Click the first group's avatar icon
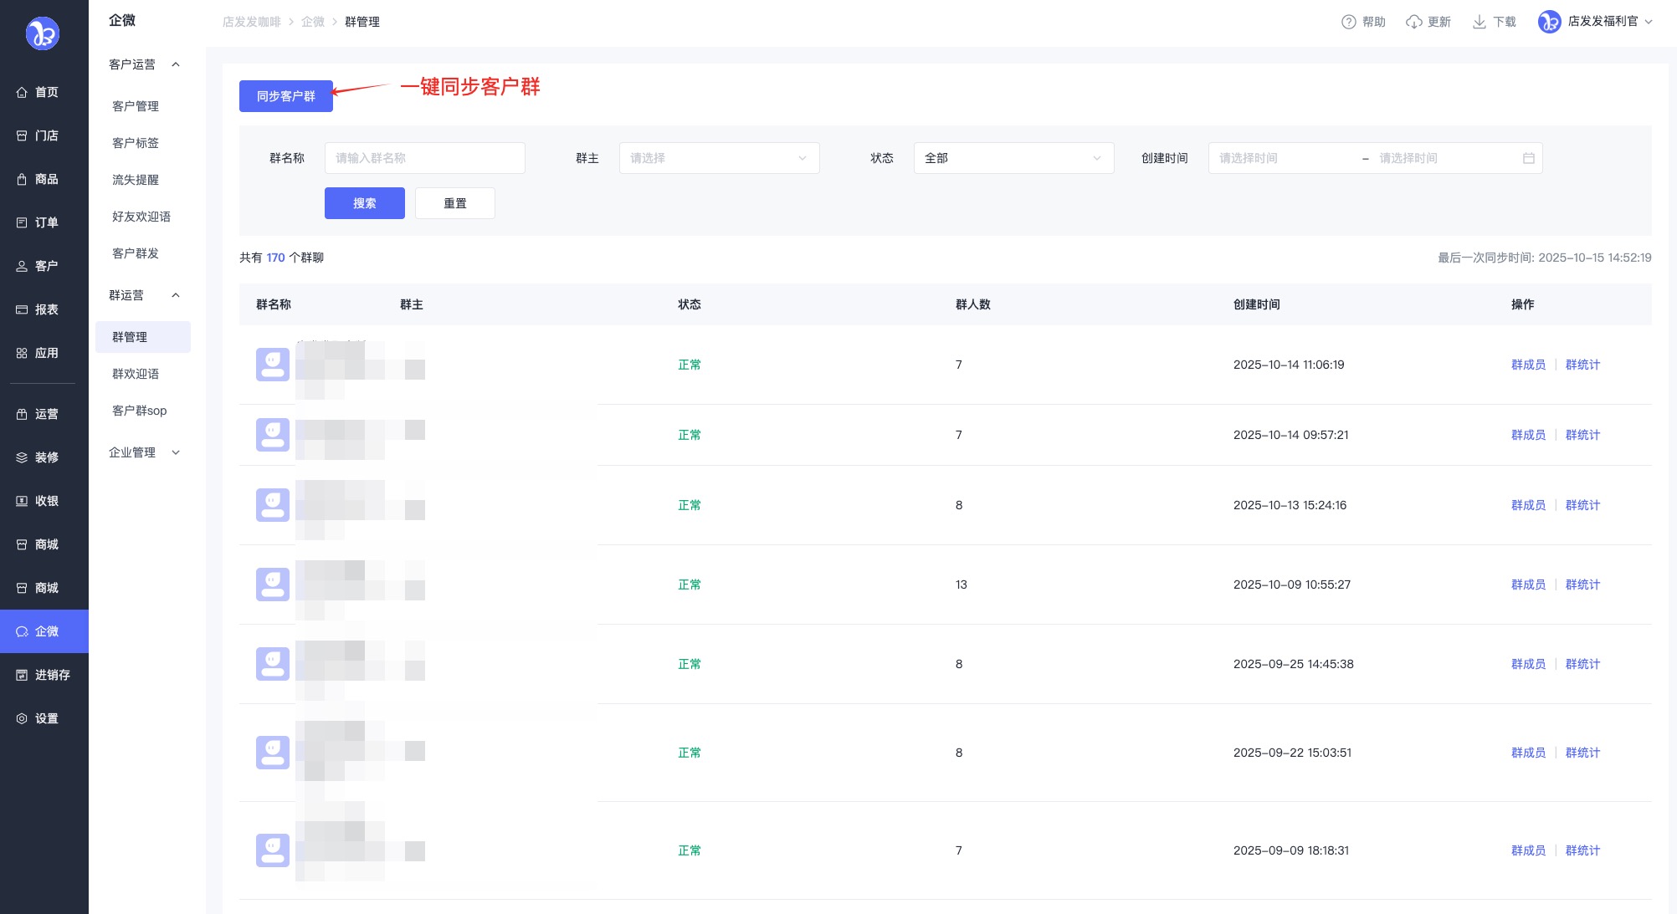This screenshot has width=1677, height=914. [x=272, y=365]
